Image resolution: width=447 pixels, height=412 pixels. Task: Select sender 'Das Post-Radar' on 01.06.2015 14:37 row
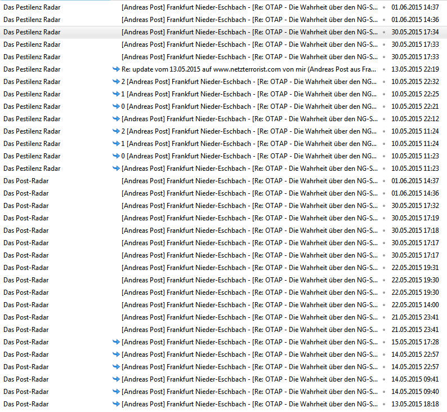[x=26, y=181]
